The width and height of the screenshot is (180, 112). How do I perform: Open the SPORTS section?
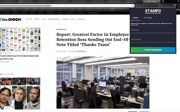37,19
